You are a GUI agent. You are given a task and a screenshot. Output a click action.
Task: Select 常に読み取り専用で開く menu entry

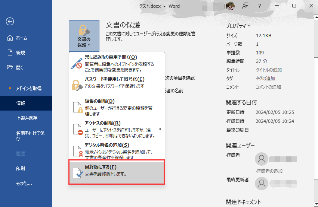pos(117,63)
